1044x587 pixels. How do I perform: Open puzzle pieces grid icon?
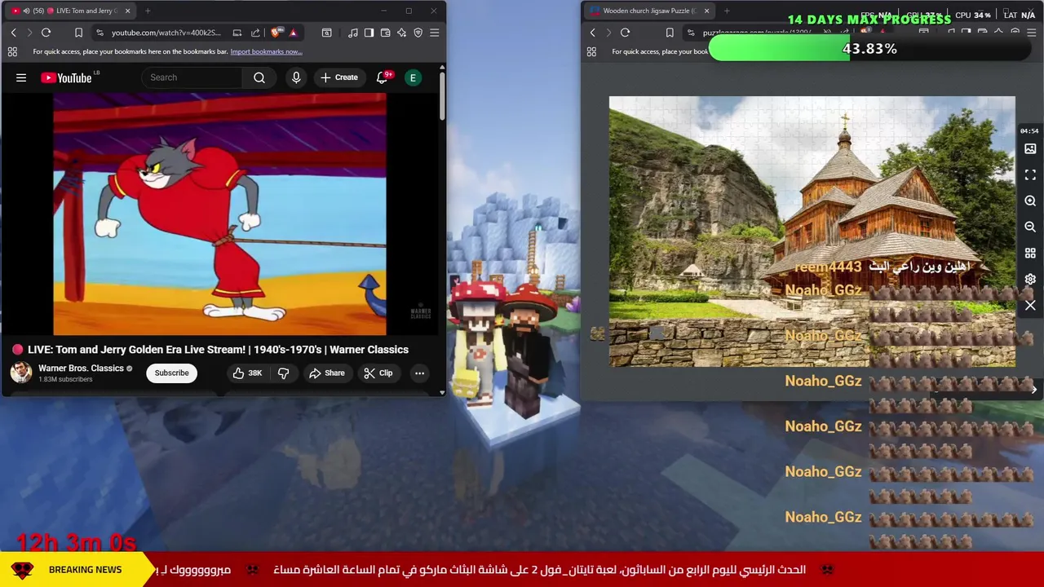1030,254
